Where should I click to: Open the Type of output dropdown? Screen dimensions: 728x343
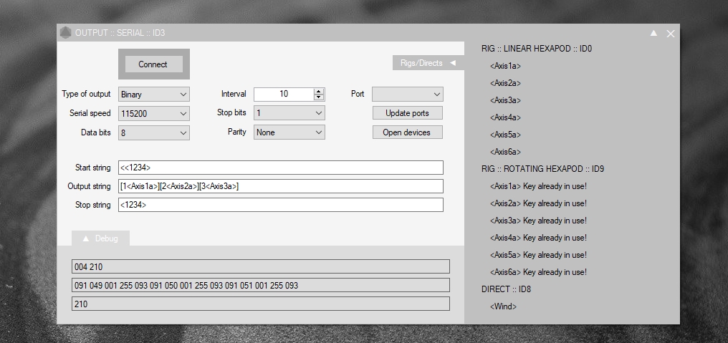(153, 95)
